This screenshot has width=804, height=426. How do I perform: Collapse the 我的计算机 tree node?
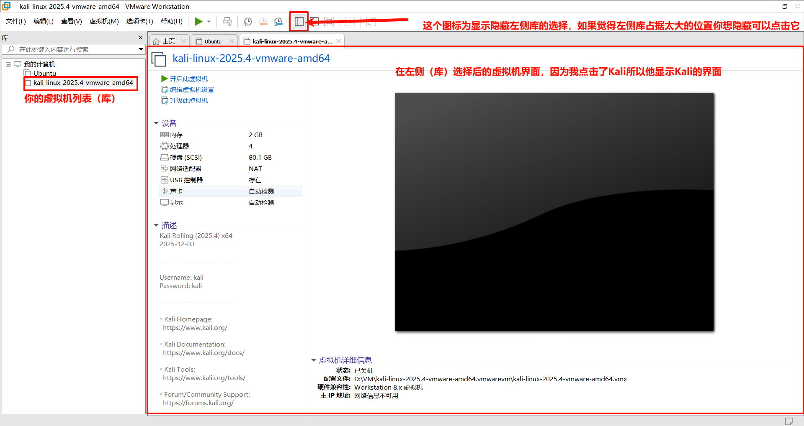8,64
